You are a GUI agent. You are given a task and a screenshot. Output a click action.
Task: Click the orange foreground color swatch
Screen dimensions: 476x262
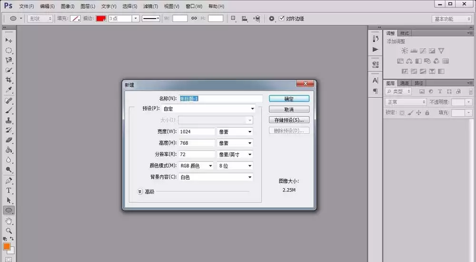[7, 246]
